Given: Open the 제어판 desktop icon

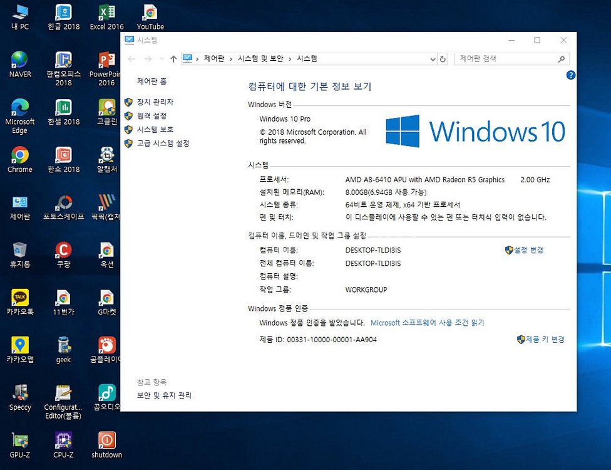Looking at the screenshot, I should [20, 207].
